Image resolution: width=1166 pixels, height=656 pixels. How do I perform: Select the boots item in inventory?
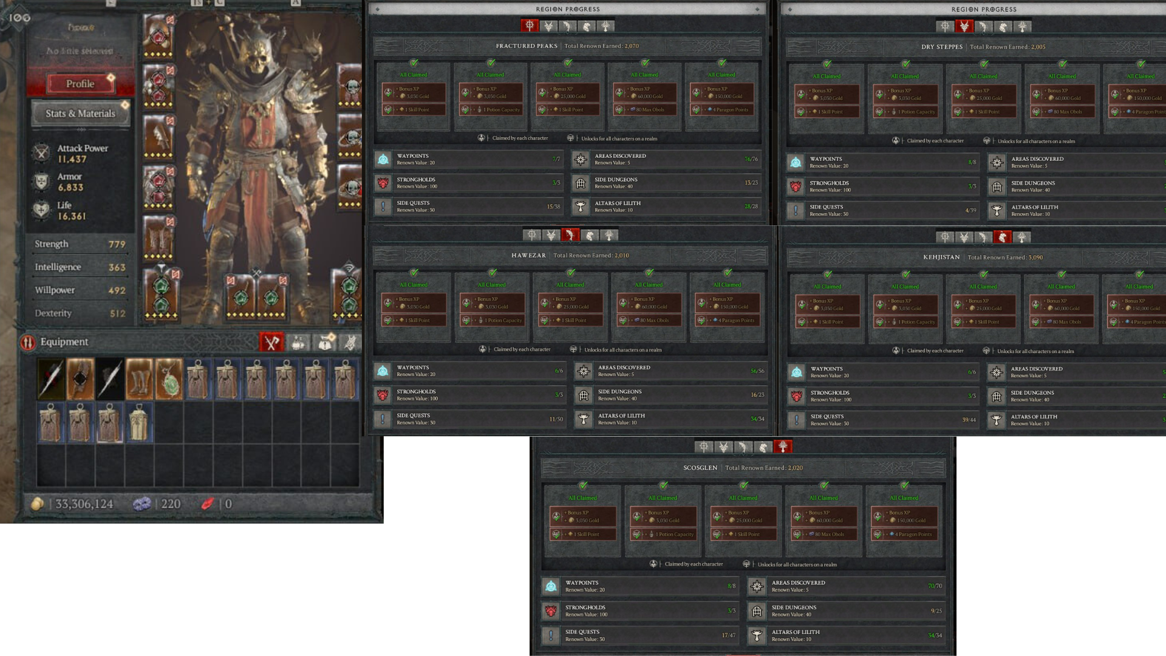pyautogui.click(x=139, y=379)
